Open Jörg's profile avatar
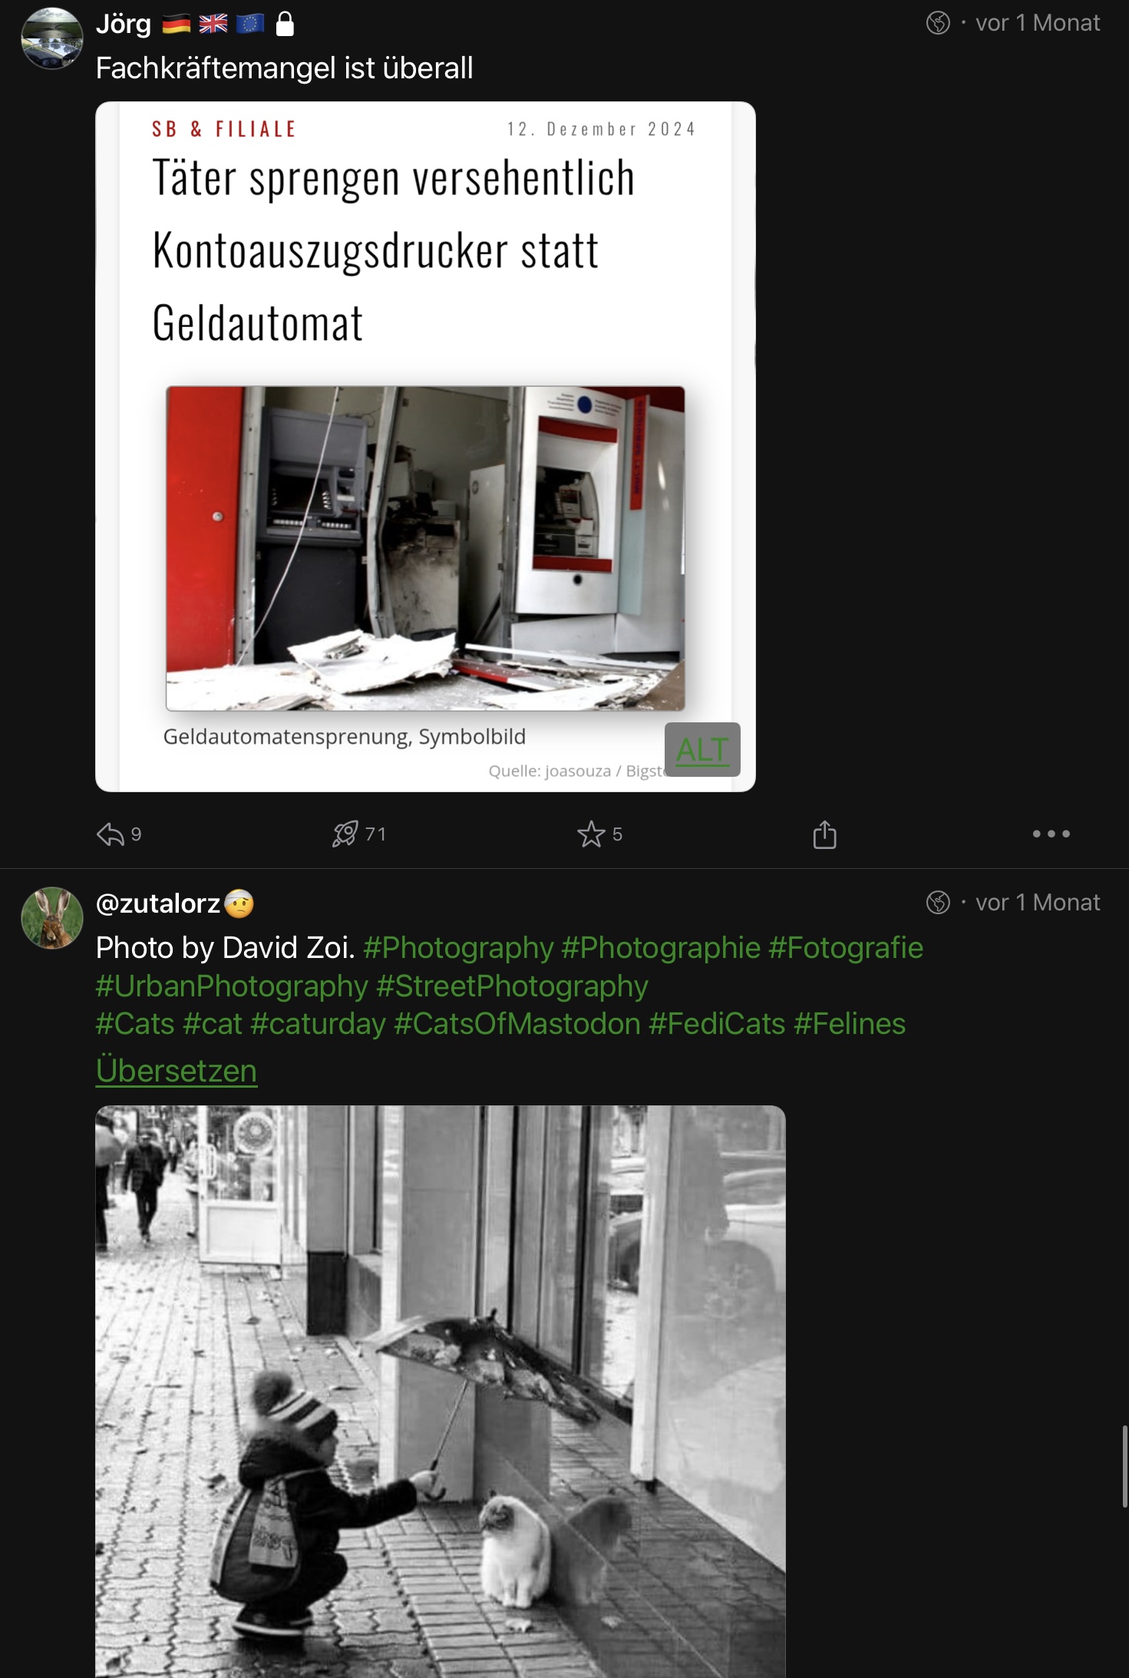Viewport: 1129px width, 1678px height. click(x=51, y=38)
